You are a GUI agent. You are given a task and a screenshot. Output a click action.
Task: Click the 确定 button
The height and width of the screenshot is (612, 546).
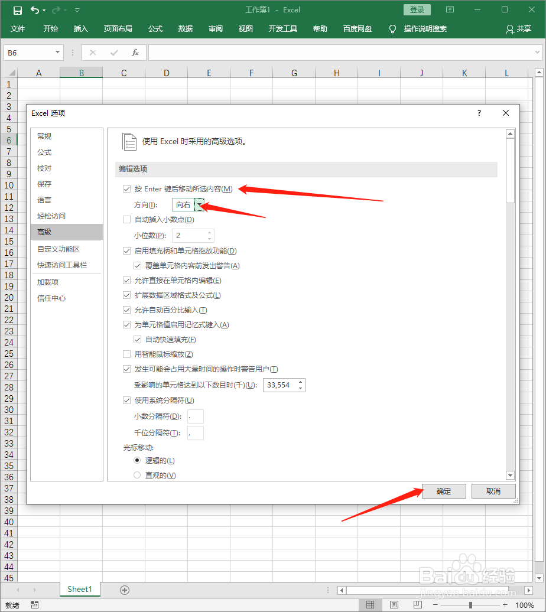tap(443, 491)
